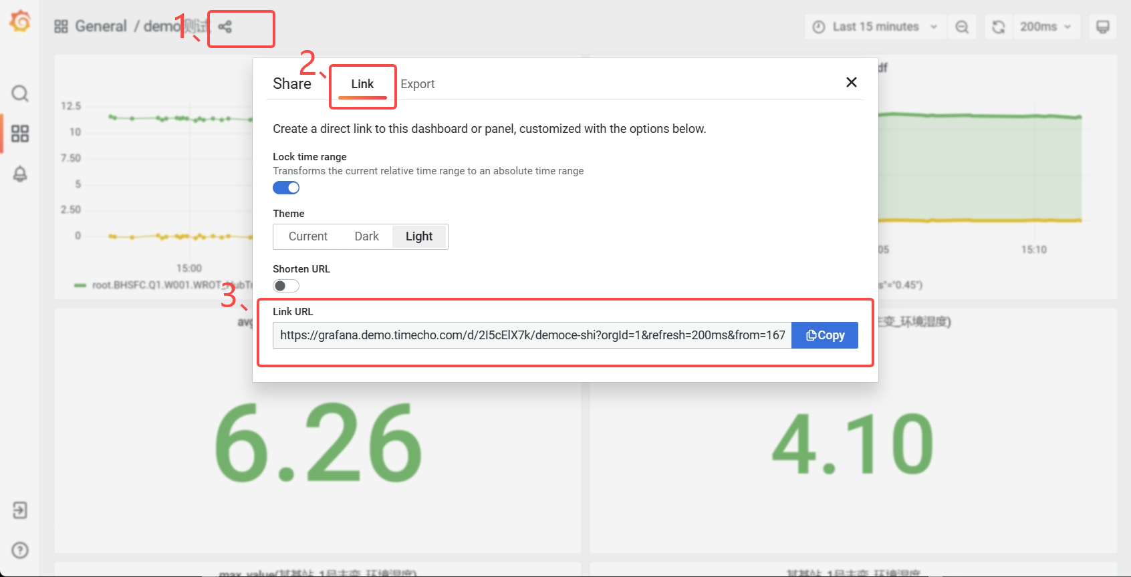The image size is (1131, 577).
Task: Click the share dashboard icon
Action: tap(225, 27)
